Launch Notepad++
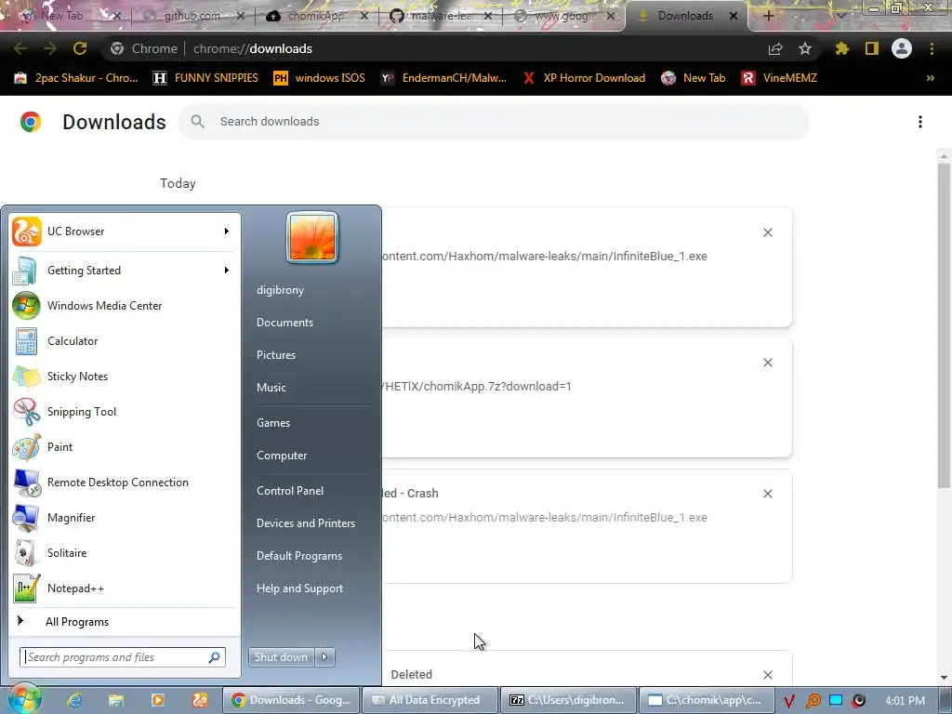Screen dimensions: 952x714 [122, 588]
